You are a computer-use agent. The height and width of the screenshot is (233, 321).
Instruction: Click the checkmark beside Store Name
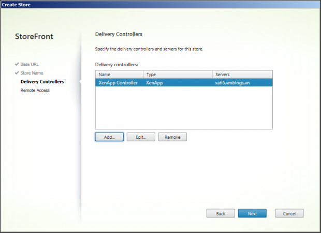pyautogui.click(x=17, y=72)
